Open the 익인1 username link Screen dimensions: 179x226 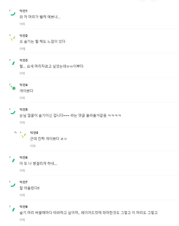point(23,11)
